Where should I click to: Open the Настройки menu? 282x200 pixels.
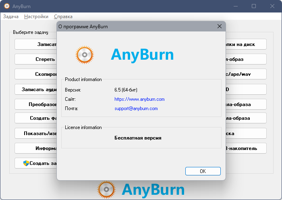(36, 17)
